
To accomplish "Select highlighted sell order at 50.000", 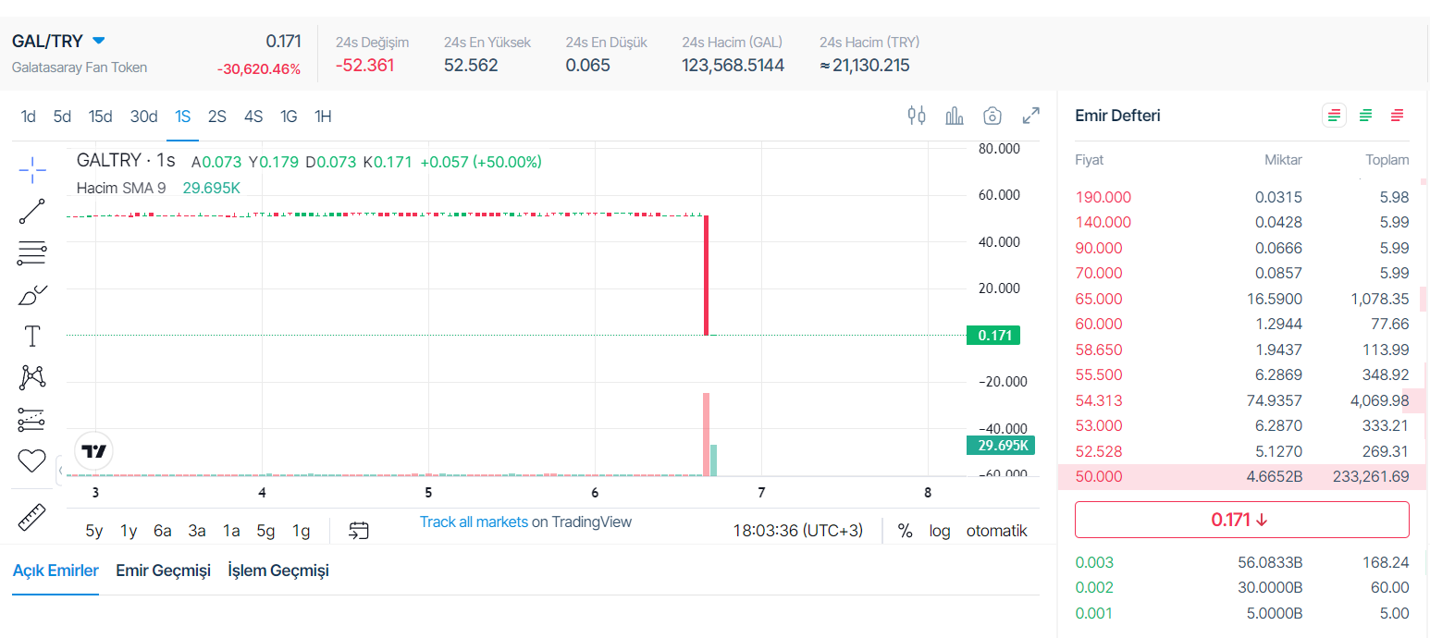I will (x=1242, y=476).
